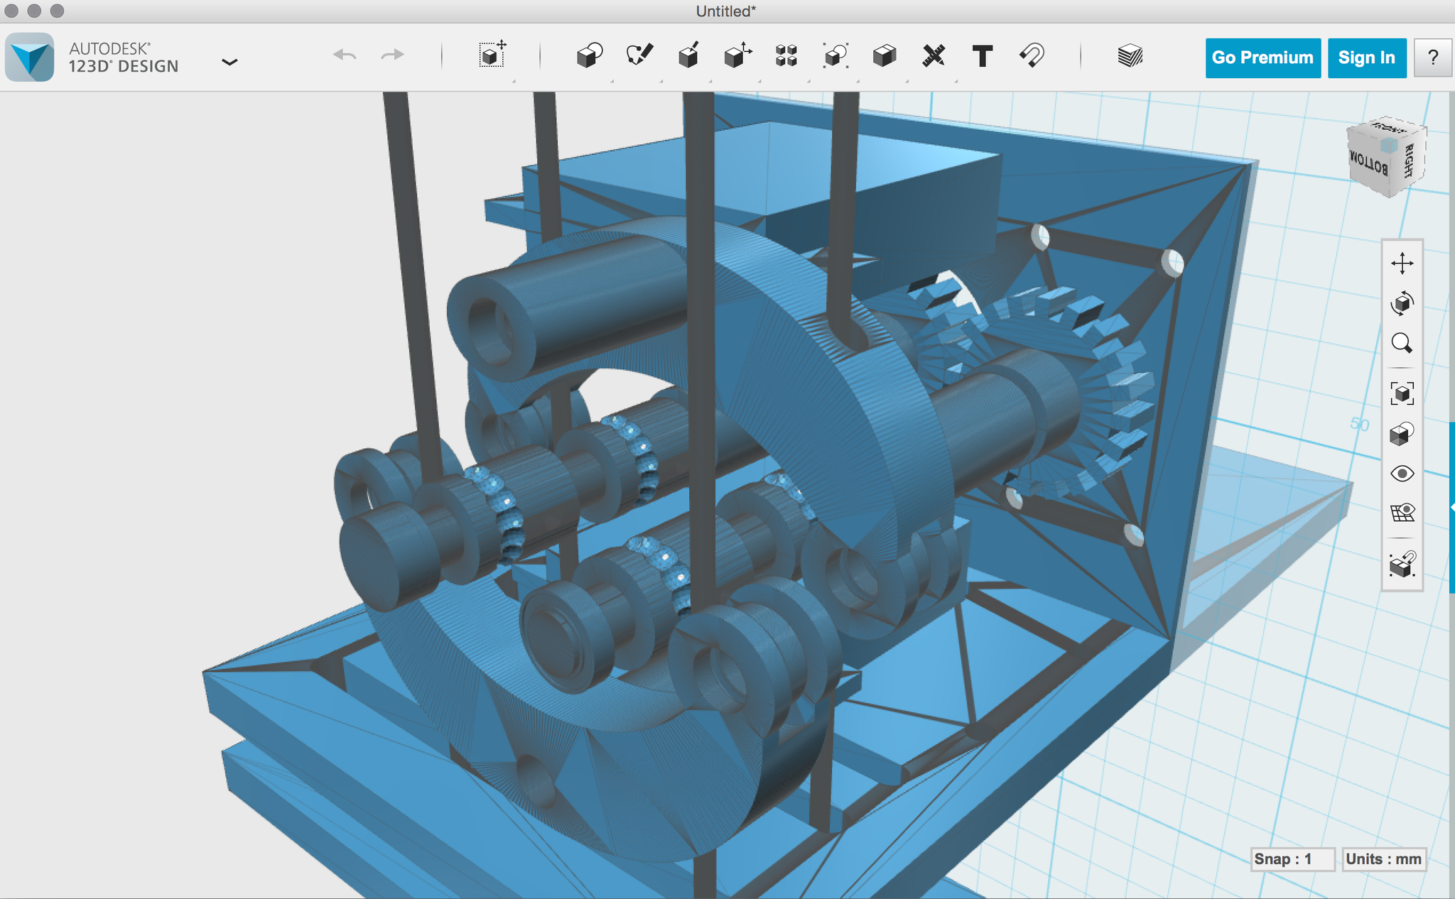Image resolution: width=1455 pixels, height=899 pixels.
Task: Open the Units mm setting
Action: pos(1383,859)
